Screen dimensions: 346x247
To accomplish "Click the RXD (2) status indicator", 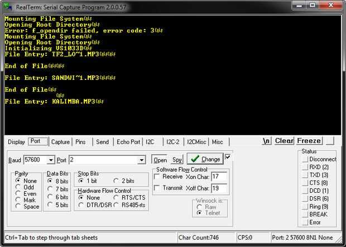I will [x=305, y=167].
